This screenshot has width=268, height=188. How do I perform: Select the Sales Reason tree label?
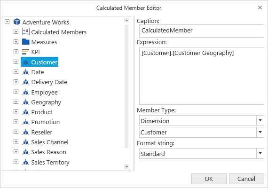49,152
